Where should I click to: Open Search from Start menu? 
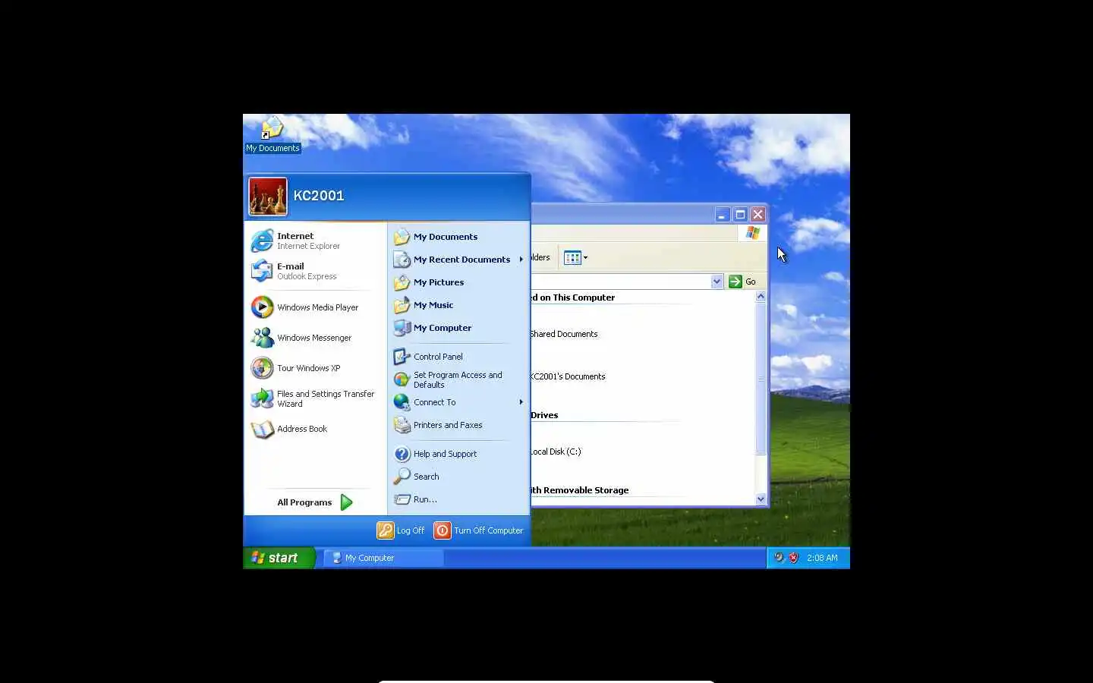point(458,477)
